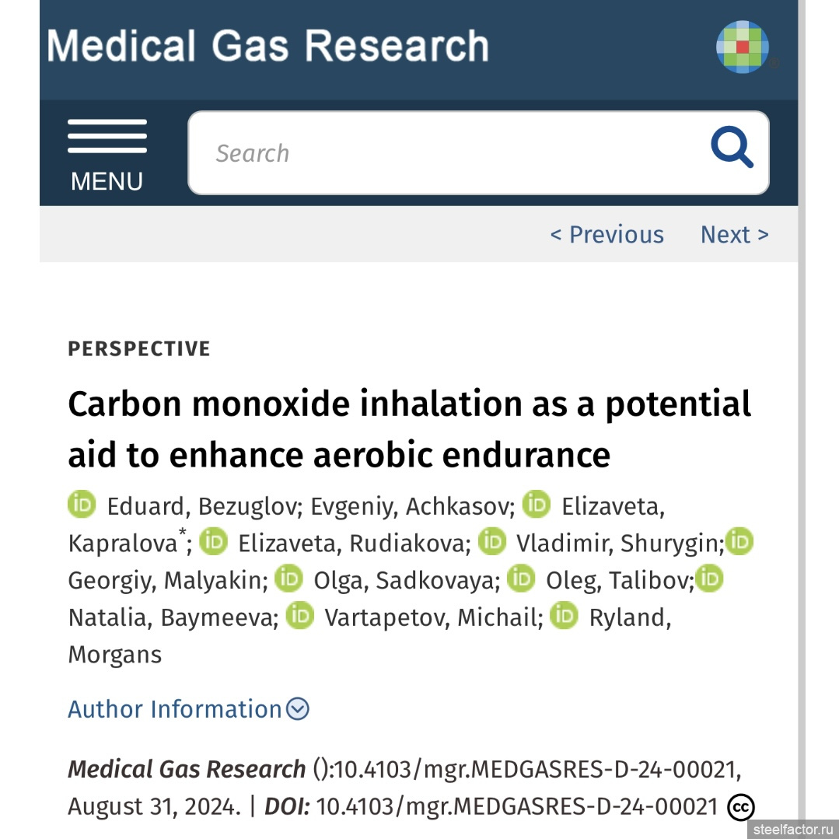This screenshot has width=839, height=839.
Task: Open Eduard Bezuglov's ORCID iD icon
Action: [82, 504]
